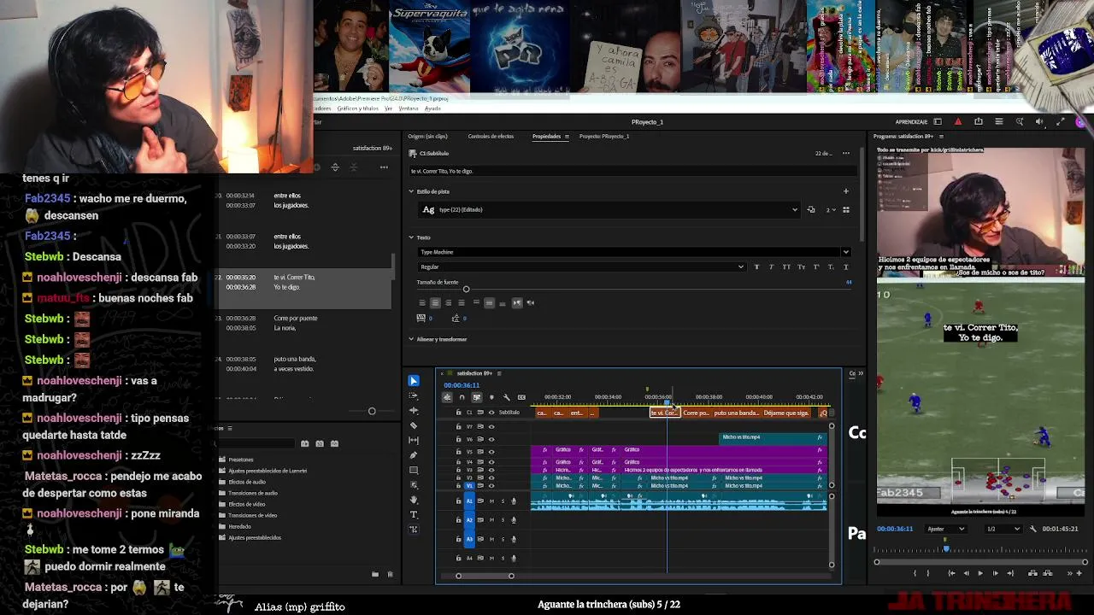This screenshot has width=1094, height=615.
Task: Select the Slip tool
Action: click(414, 440)
